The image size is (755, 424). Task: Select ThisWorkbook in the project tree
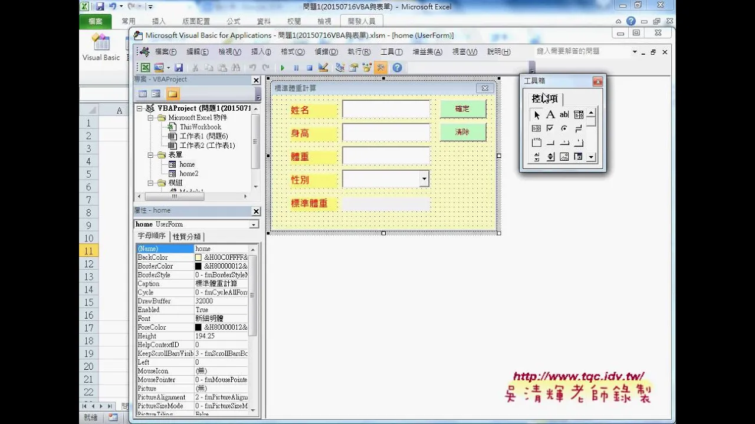point(200,127)
